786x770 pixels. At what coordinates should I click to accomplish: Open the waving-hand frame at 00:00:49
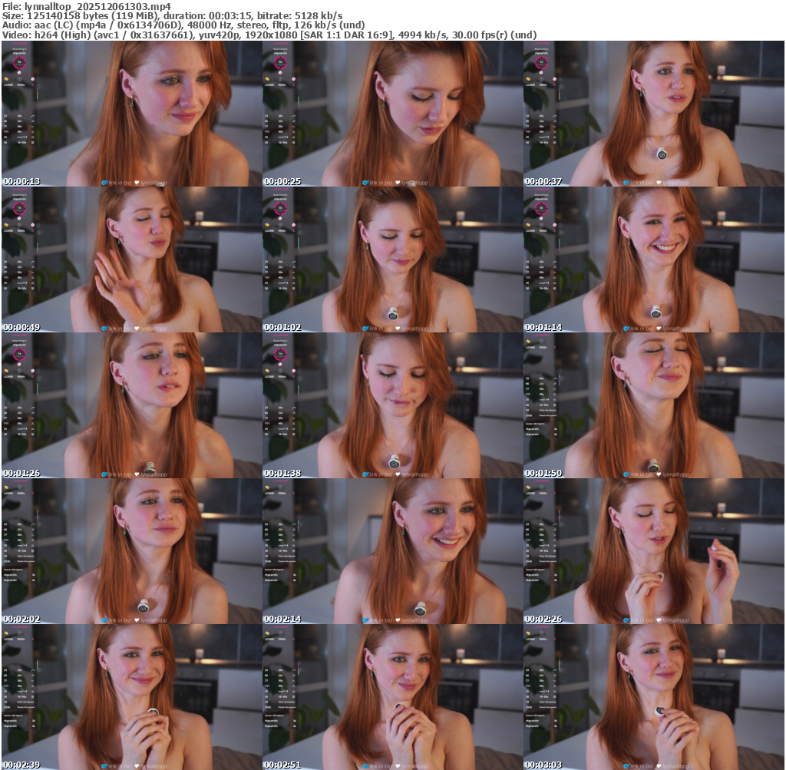tap(130, 259)
